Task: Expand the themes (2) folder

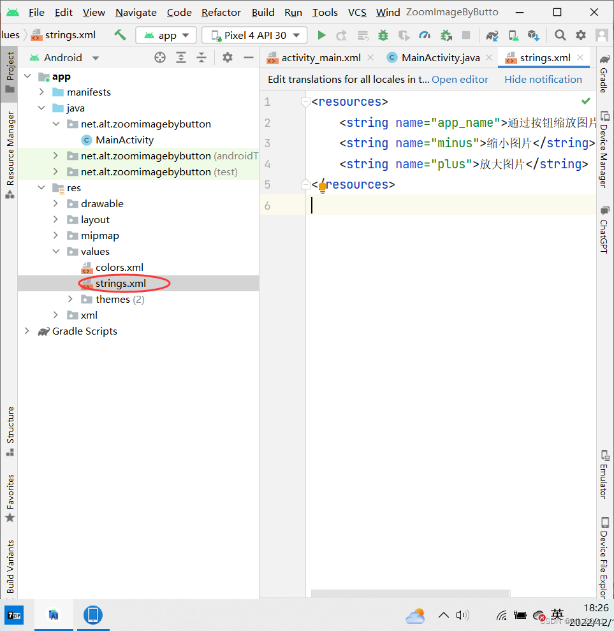Action: click(x=71, y=300)
